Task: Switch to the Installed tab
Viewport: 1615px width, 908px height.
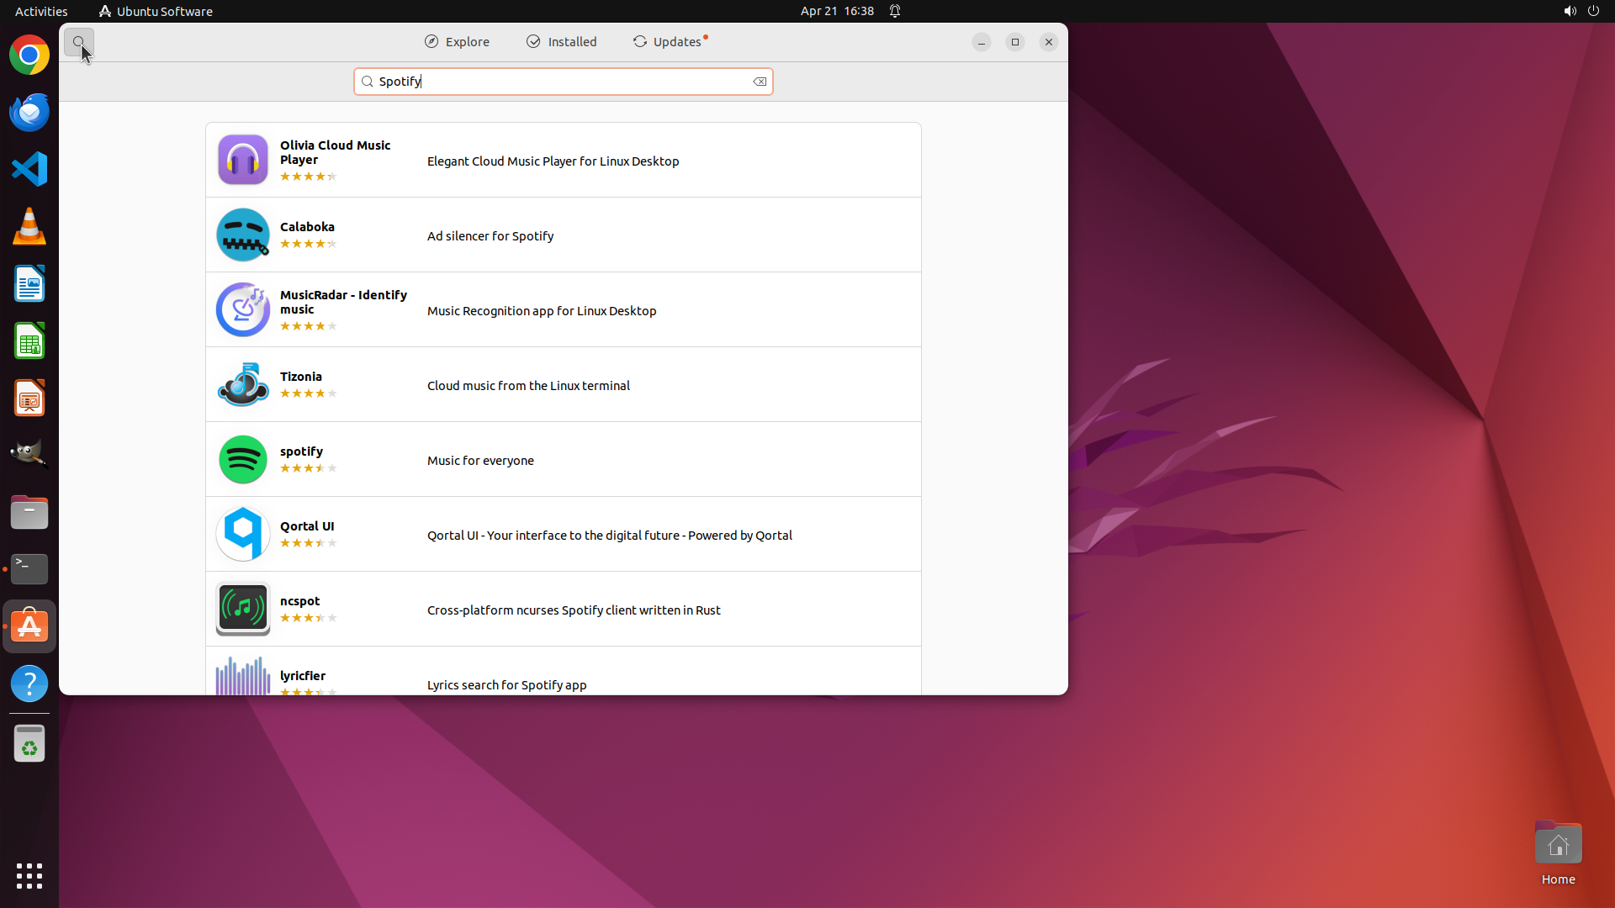Action: (561, 42)
